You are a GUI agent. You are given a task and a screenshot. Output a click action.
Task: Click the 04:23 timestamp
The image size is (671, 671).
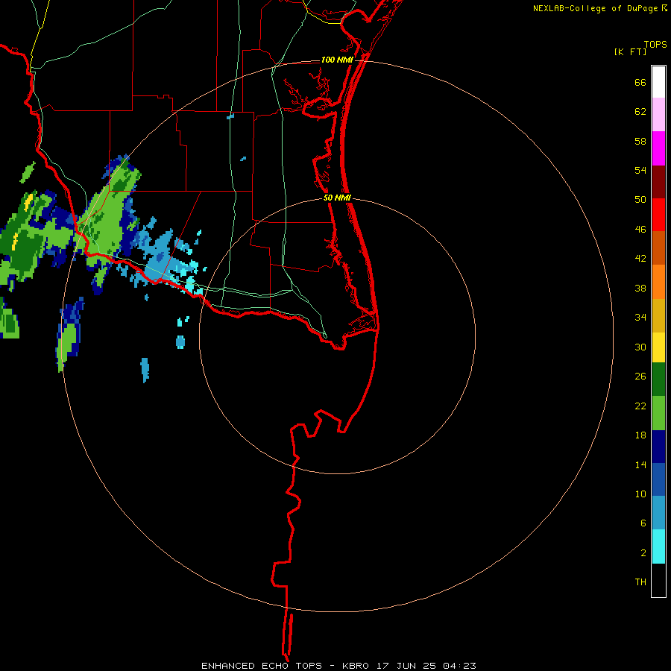(x=459, y=666)
